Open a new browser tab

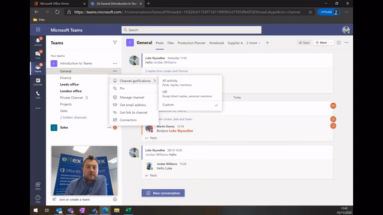(148, 4)
